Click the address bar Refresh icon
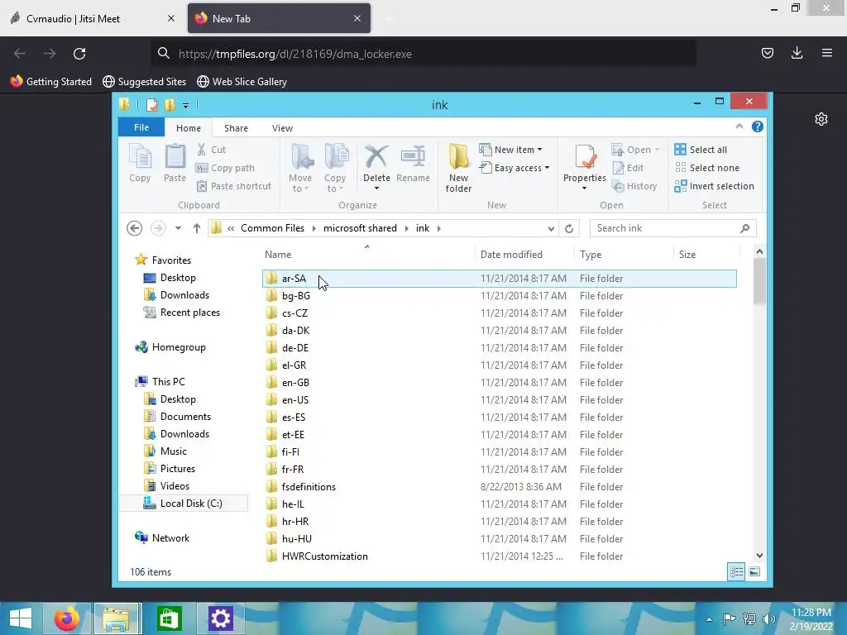 569,228
